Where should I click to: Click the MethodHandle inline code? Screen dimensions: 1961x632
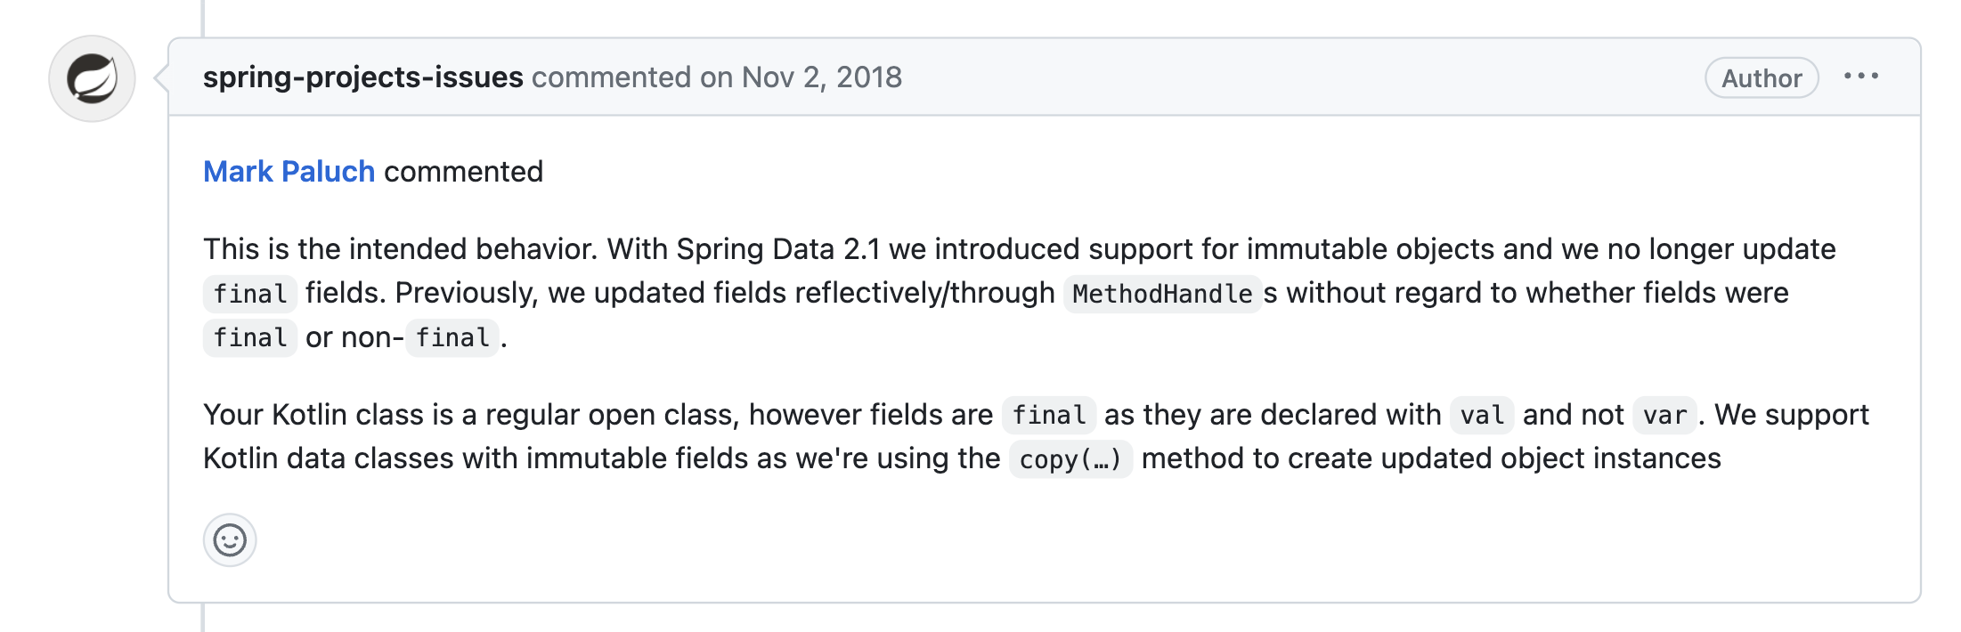pos(1162,294)
